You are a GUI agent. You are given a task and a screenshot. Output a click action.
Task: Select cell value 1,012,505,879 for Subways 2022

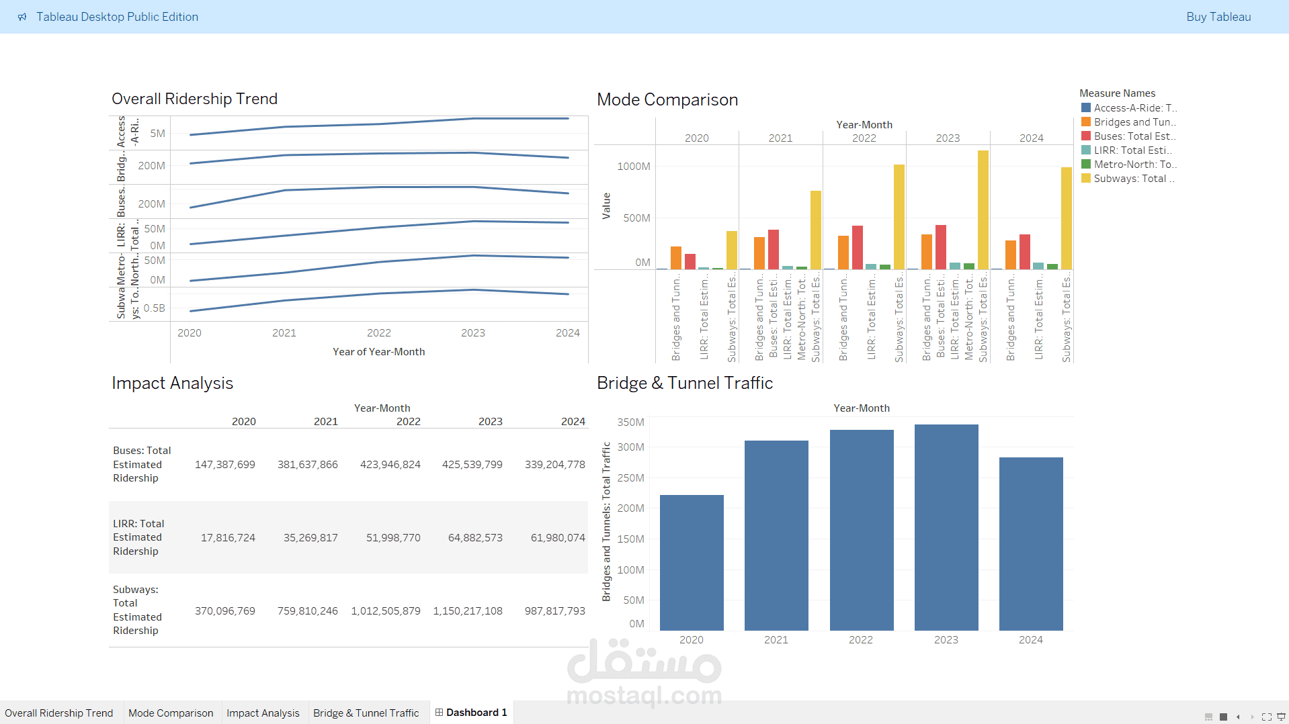386,610
